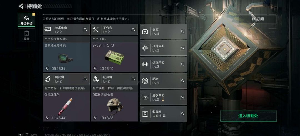
Task: Open the locked 收藏室 room entry
Action: [164, 114]
